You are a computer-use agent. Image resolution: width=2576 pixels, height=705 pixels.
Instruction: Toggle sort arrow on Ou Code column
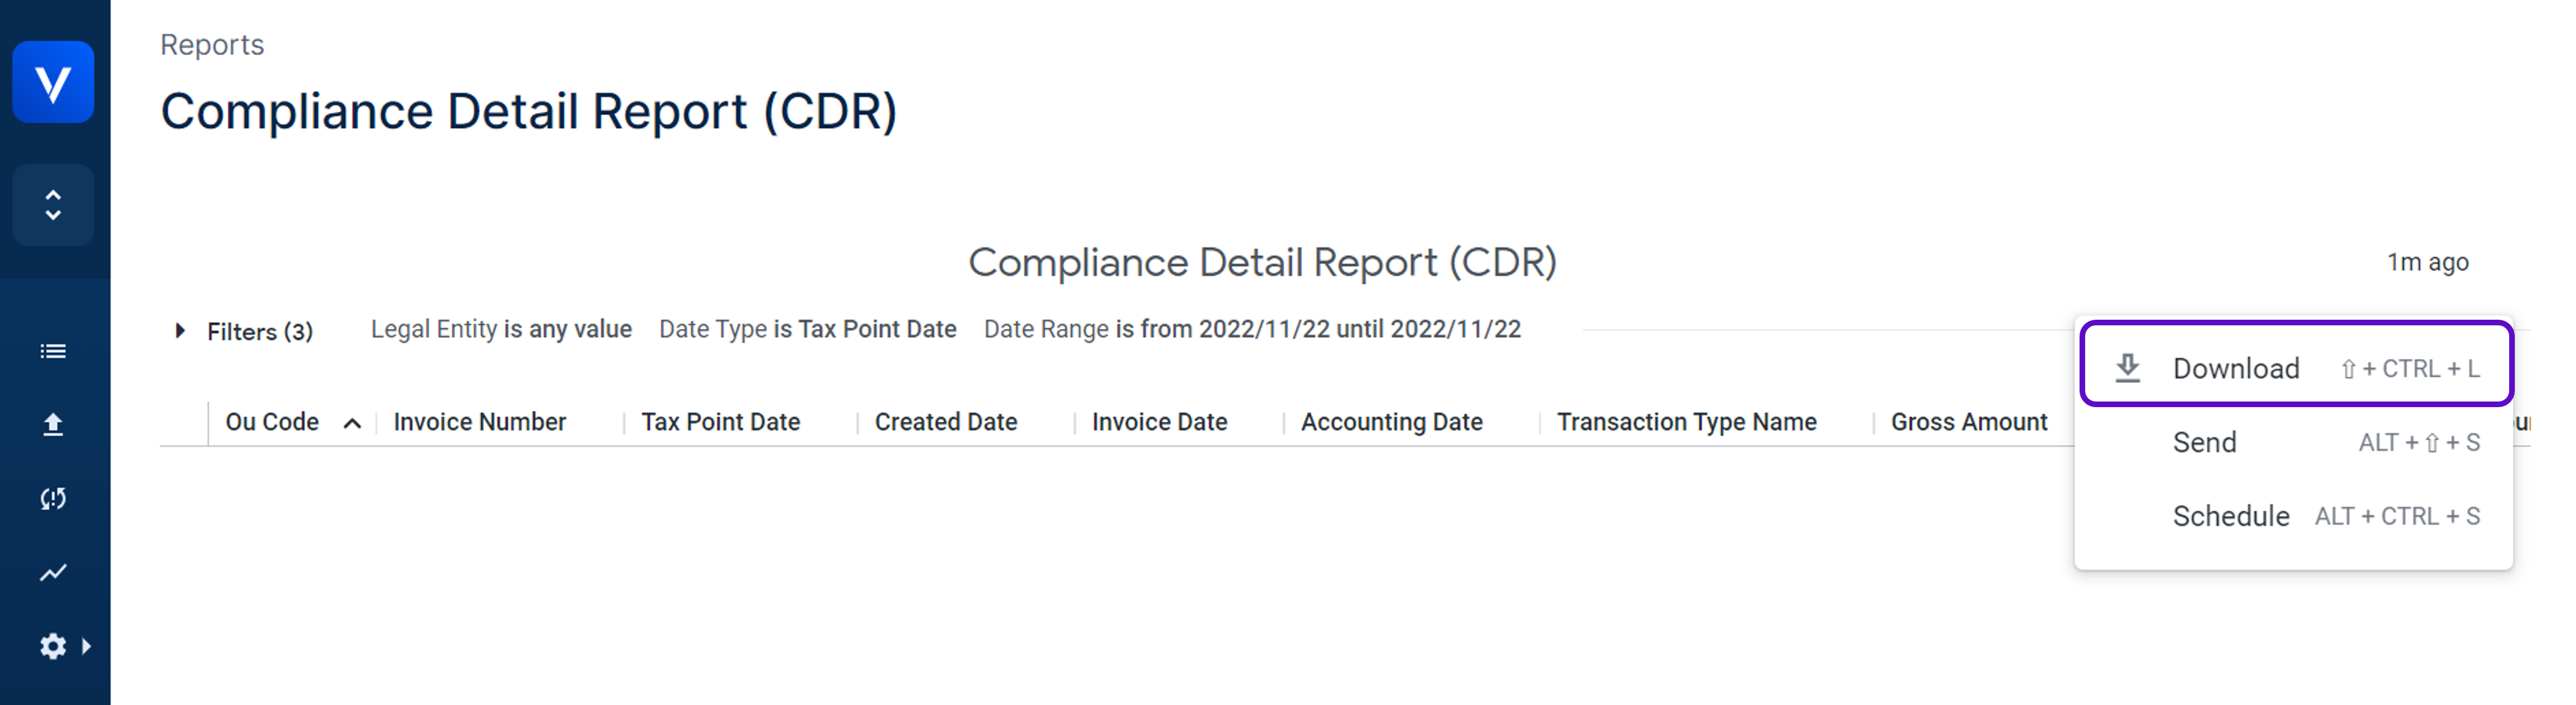coord(352,423)
